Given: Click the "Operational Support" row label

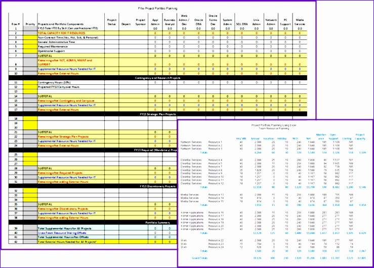Looking at the screenshot, I should (x=51, y=51).
